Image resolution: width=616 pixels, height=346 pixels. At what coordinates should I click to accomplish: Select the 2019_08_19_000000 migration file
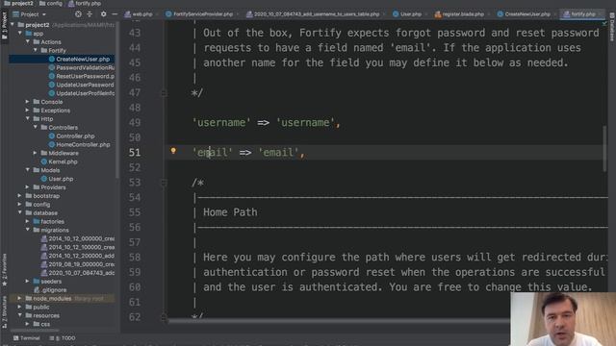[81, 264]
